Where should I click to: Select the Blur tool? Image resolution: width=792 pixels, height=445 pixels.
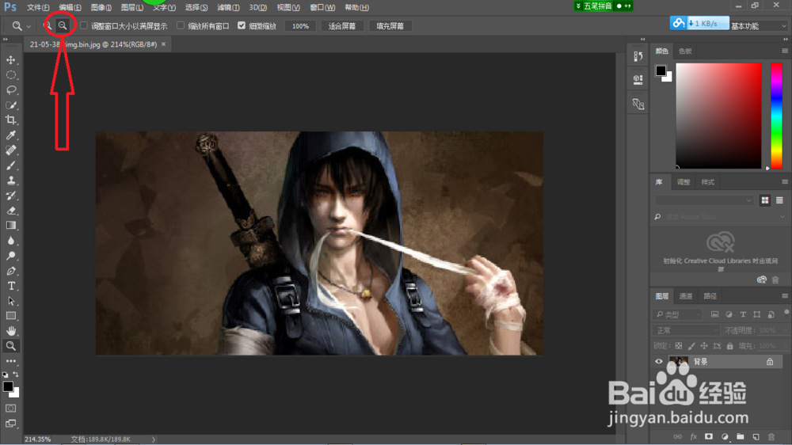click(x=10, y=241)
